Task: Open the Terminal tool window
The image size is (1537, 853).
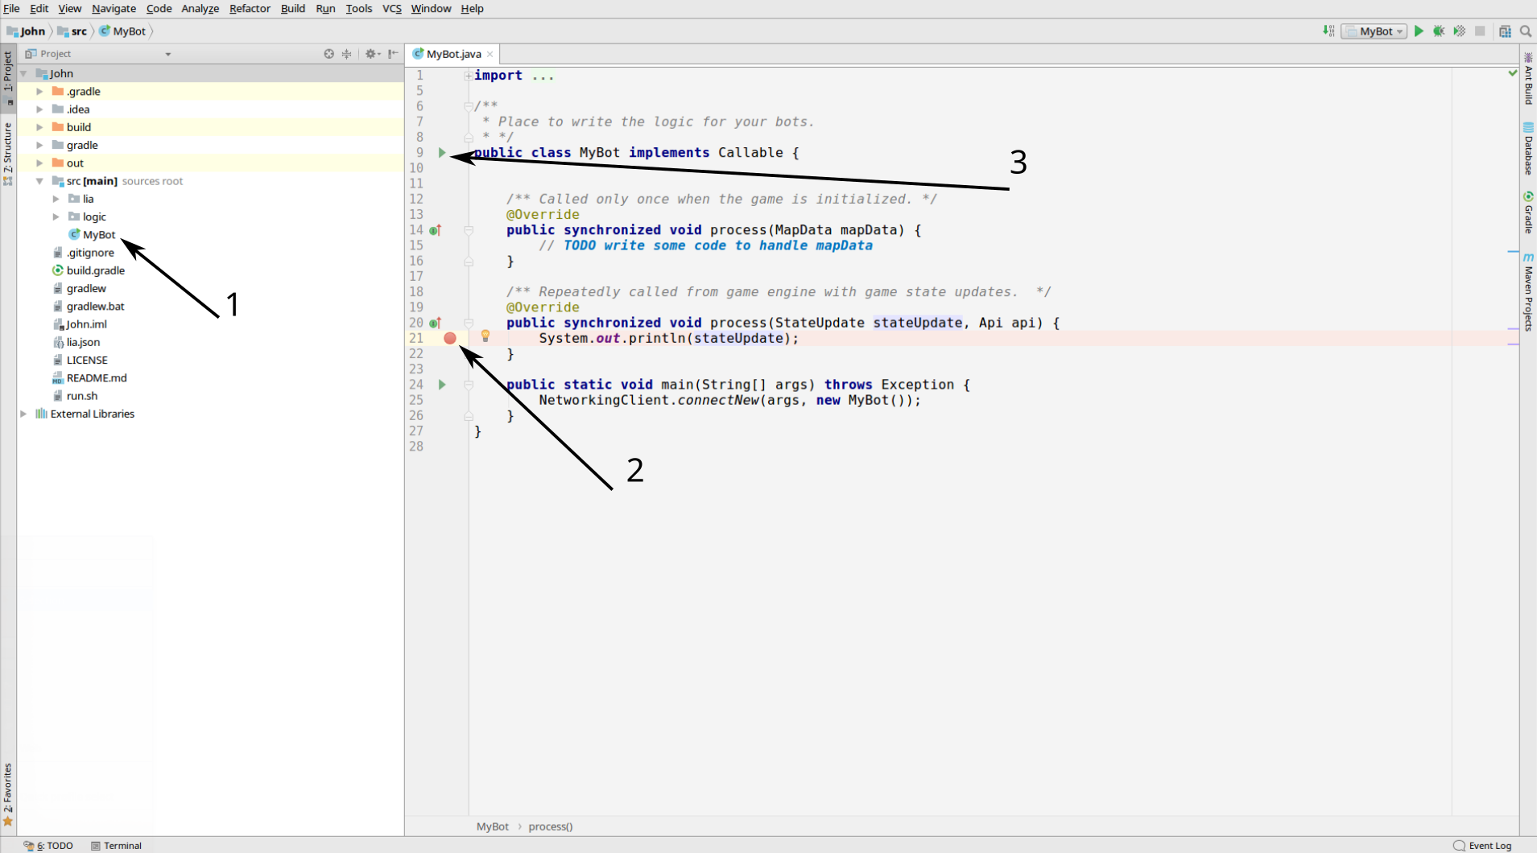Action: pos(117,845)
